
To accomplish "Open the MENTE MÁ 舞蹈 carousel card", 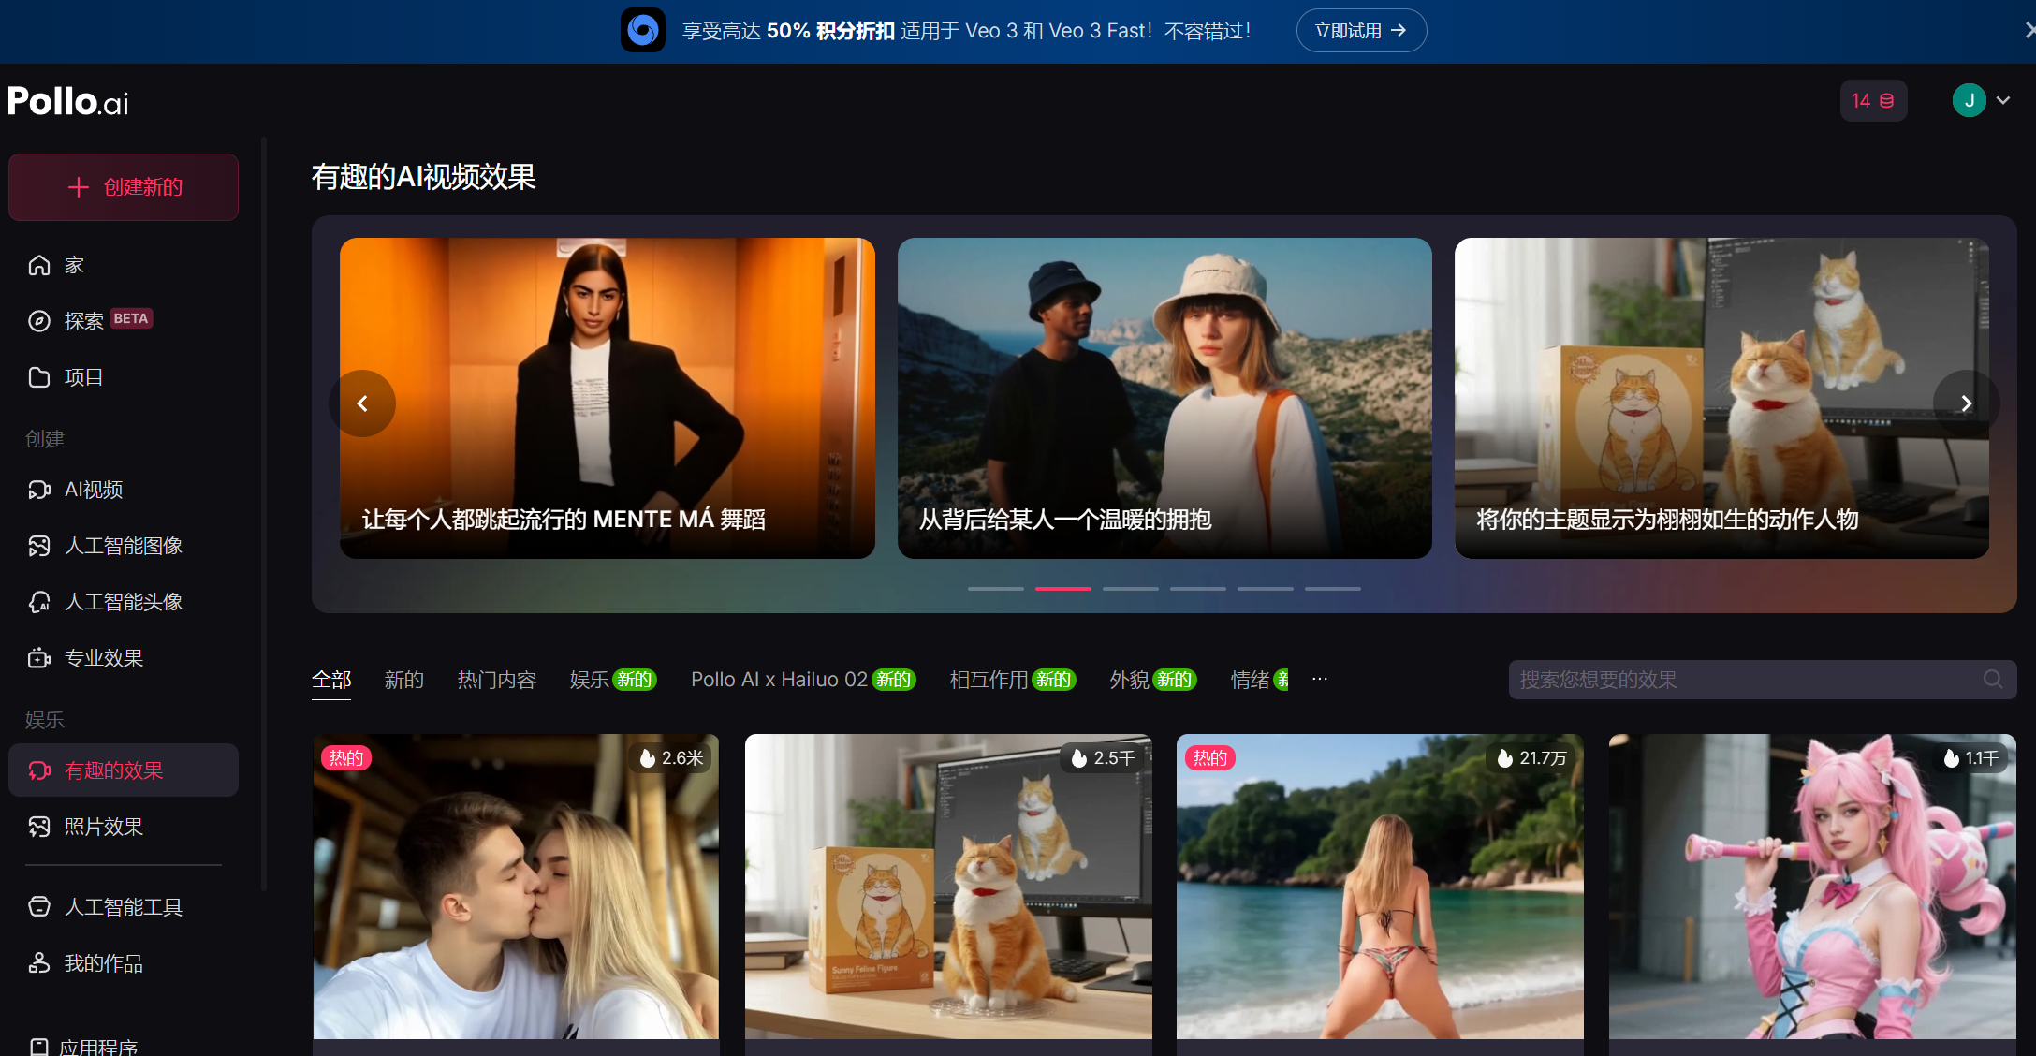I will 608,398.
